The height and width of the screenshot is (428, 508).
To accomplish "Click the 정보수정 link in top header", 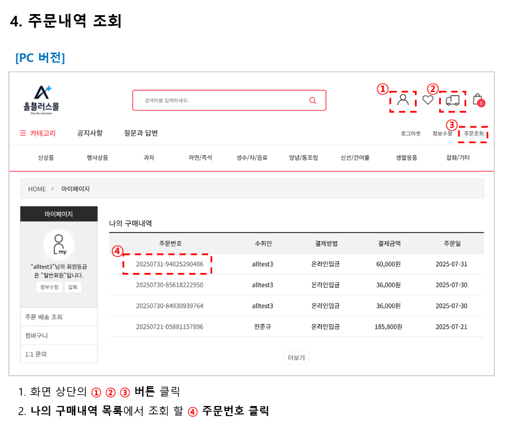I will 442,134.
